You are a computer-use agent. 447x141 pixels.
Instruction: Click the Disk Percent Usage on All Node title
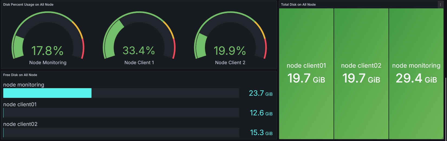28,5
